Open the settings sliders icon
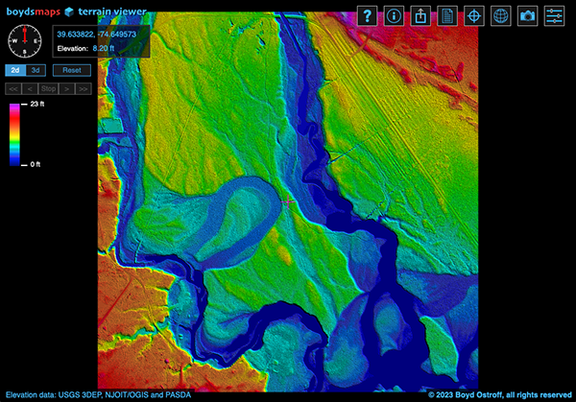The width and height of the screenshot is (576, 402). pos(555,15)
